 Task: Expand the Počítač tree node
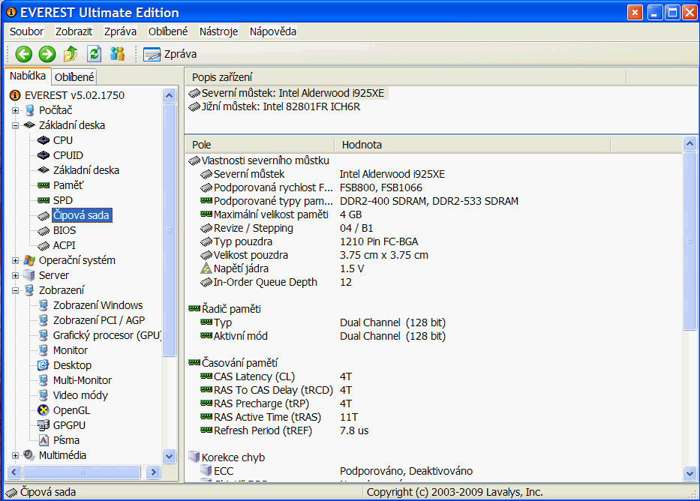click(15, 110)
